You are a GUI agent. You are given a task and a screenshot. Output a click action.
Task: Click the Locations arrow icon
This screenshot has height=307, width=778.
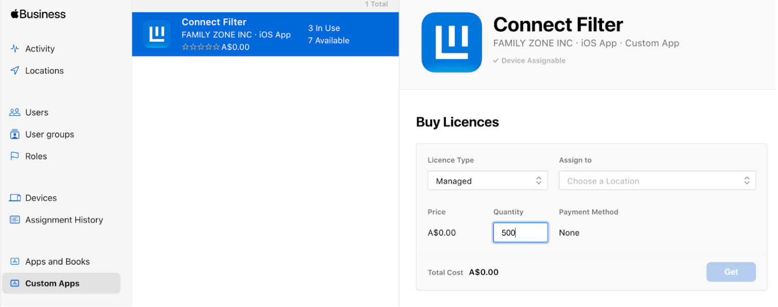(15, 71)
